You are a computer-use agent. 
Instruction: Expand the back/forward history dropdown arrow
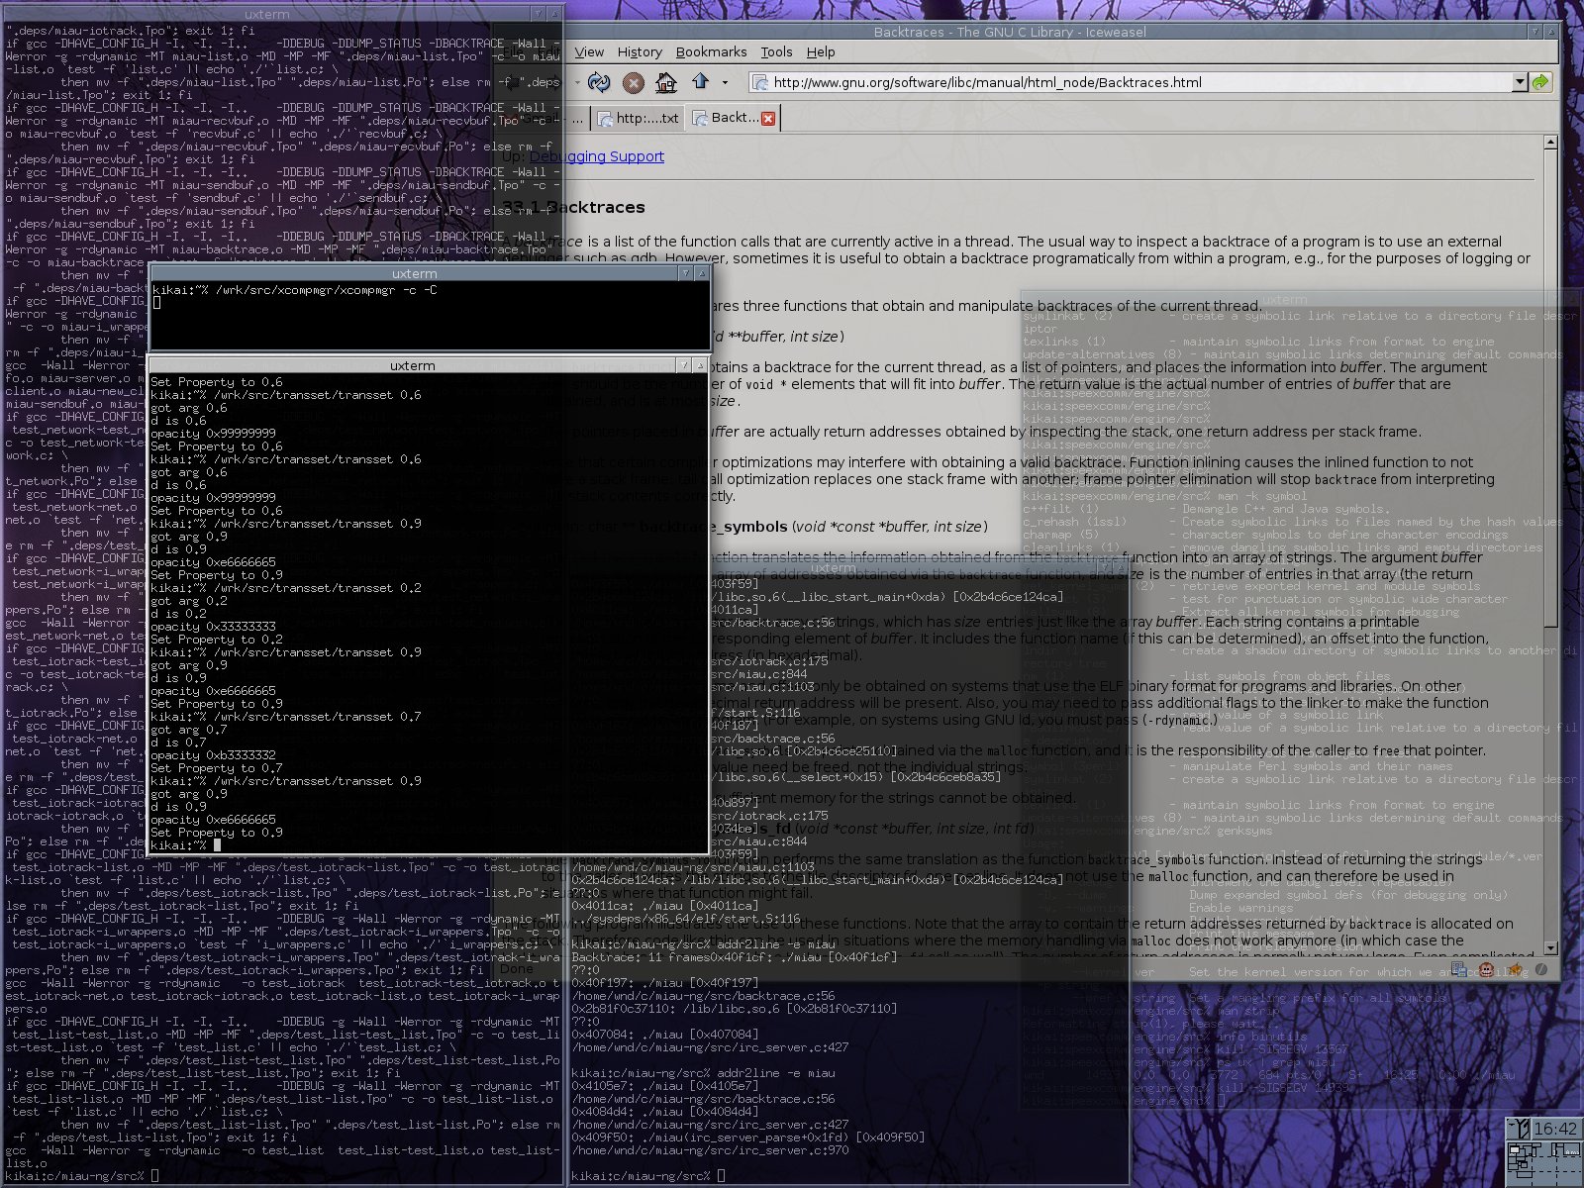tap(577, 82)
